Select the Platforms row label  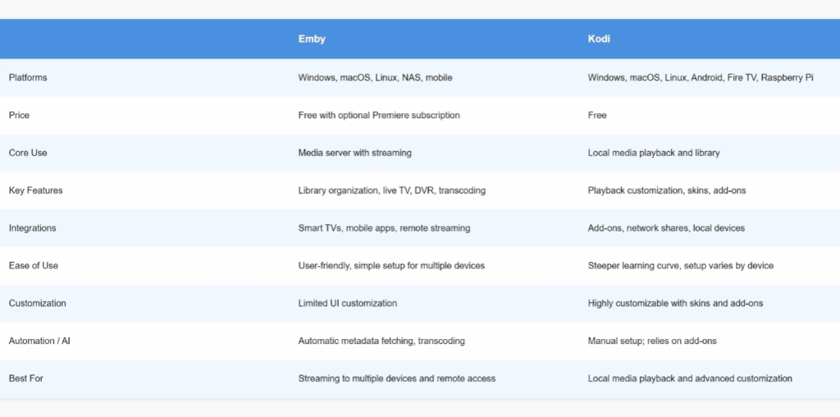(28, 78)
